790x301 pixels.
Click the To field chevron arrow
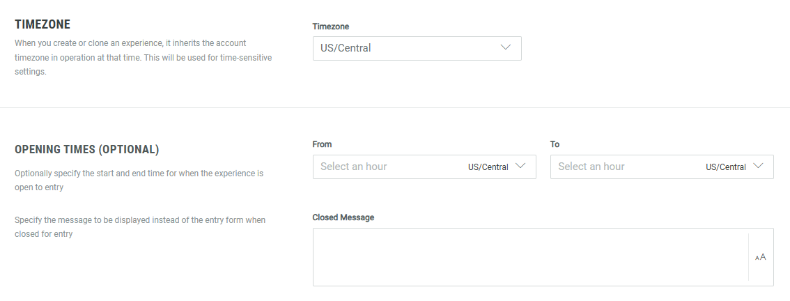[x=757, y=167]
